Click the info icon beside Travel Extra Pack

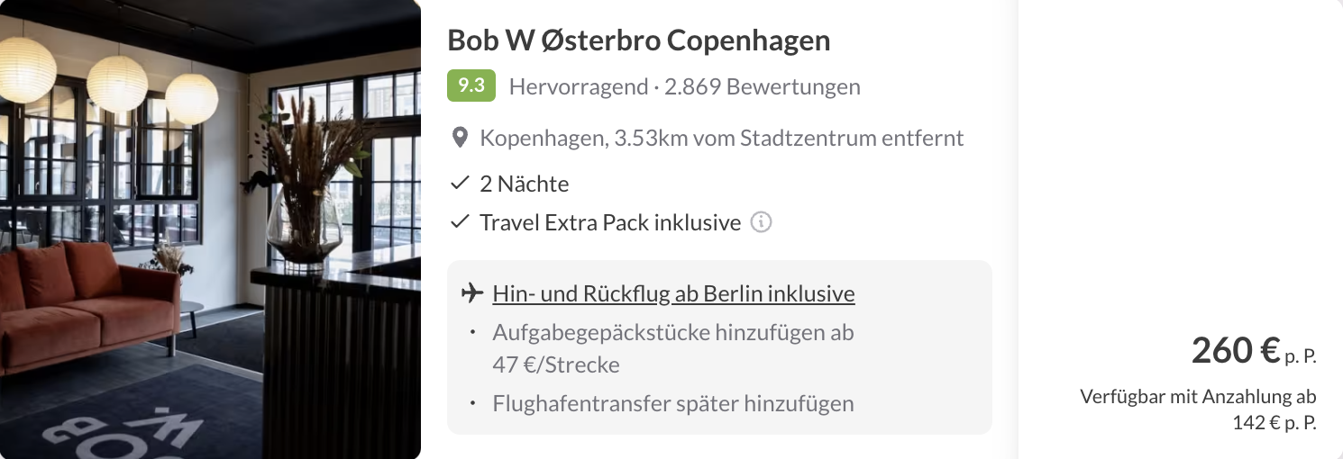pyautogui.click(x=761, y=222)
